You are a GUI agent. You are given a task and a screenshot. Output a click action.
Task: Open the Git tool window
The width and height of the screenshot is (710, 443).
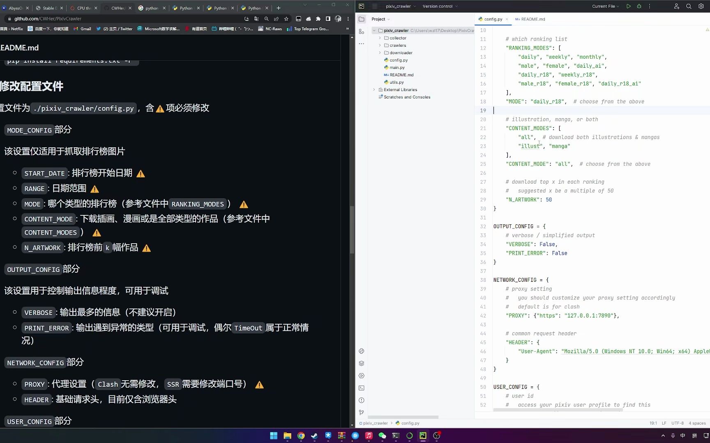tap(362, 412)
